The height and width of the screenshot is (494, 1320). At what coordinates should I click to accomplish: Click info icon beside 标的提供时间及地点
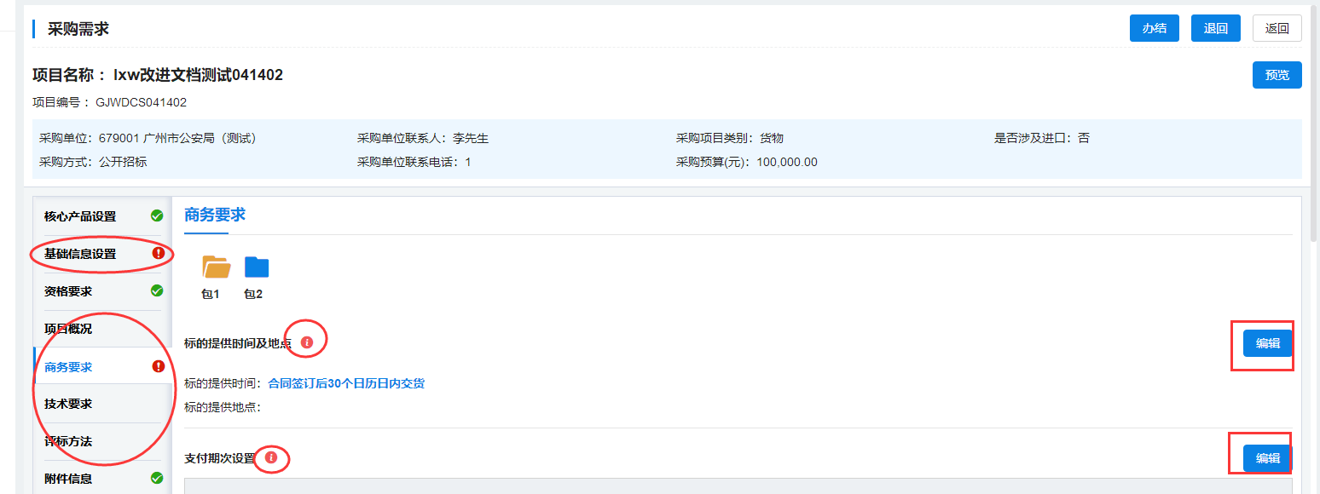point(307,342)
